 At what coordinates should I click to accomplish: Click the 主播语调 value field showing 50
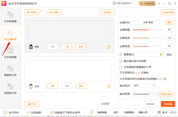[x=169, y=46]
